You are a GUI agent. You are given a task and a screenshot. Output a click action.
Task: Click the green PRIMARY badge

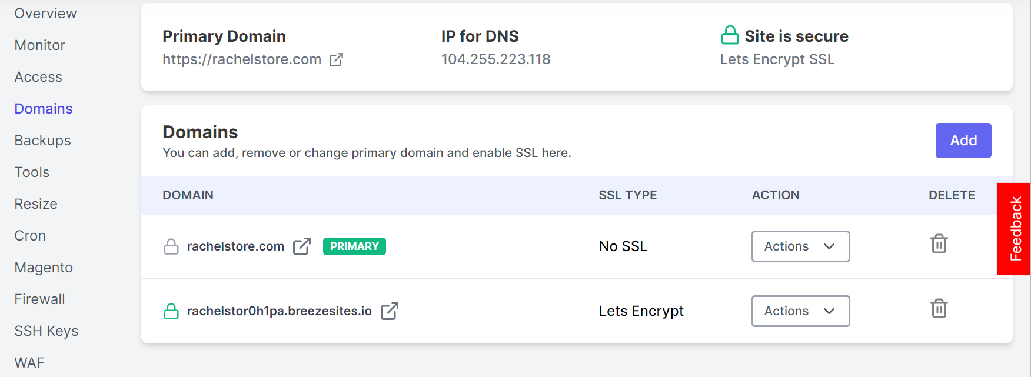click(354, 246)
